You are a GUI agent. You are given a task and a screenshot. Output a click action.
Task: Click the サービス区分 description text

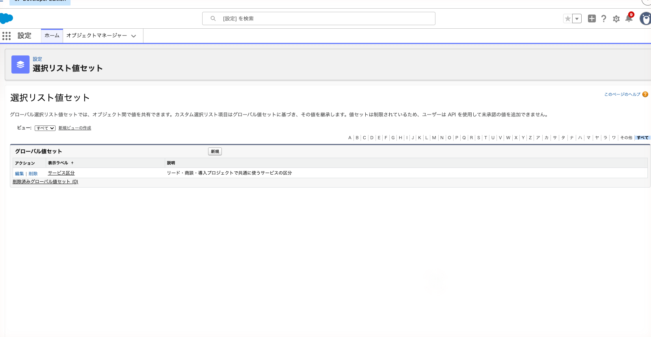[x=229, y=173]
